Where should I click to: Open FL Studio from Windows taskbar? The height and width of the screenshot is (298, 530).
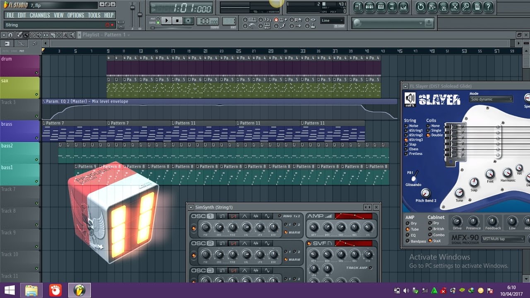[x=79, y=290]
